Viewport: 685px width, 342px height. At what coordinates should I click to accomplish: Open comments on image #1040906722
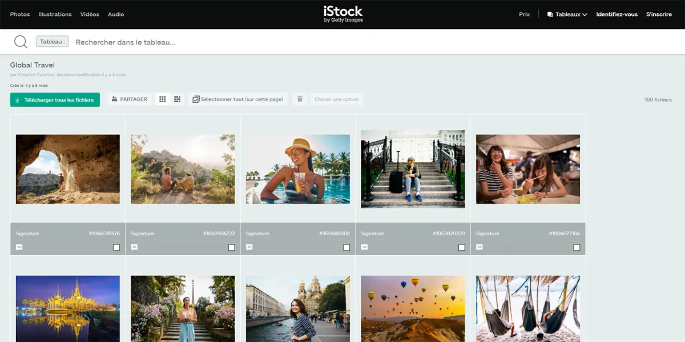tap(135, 247)
